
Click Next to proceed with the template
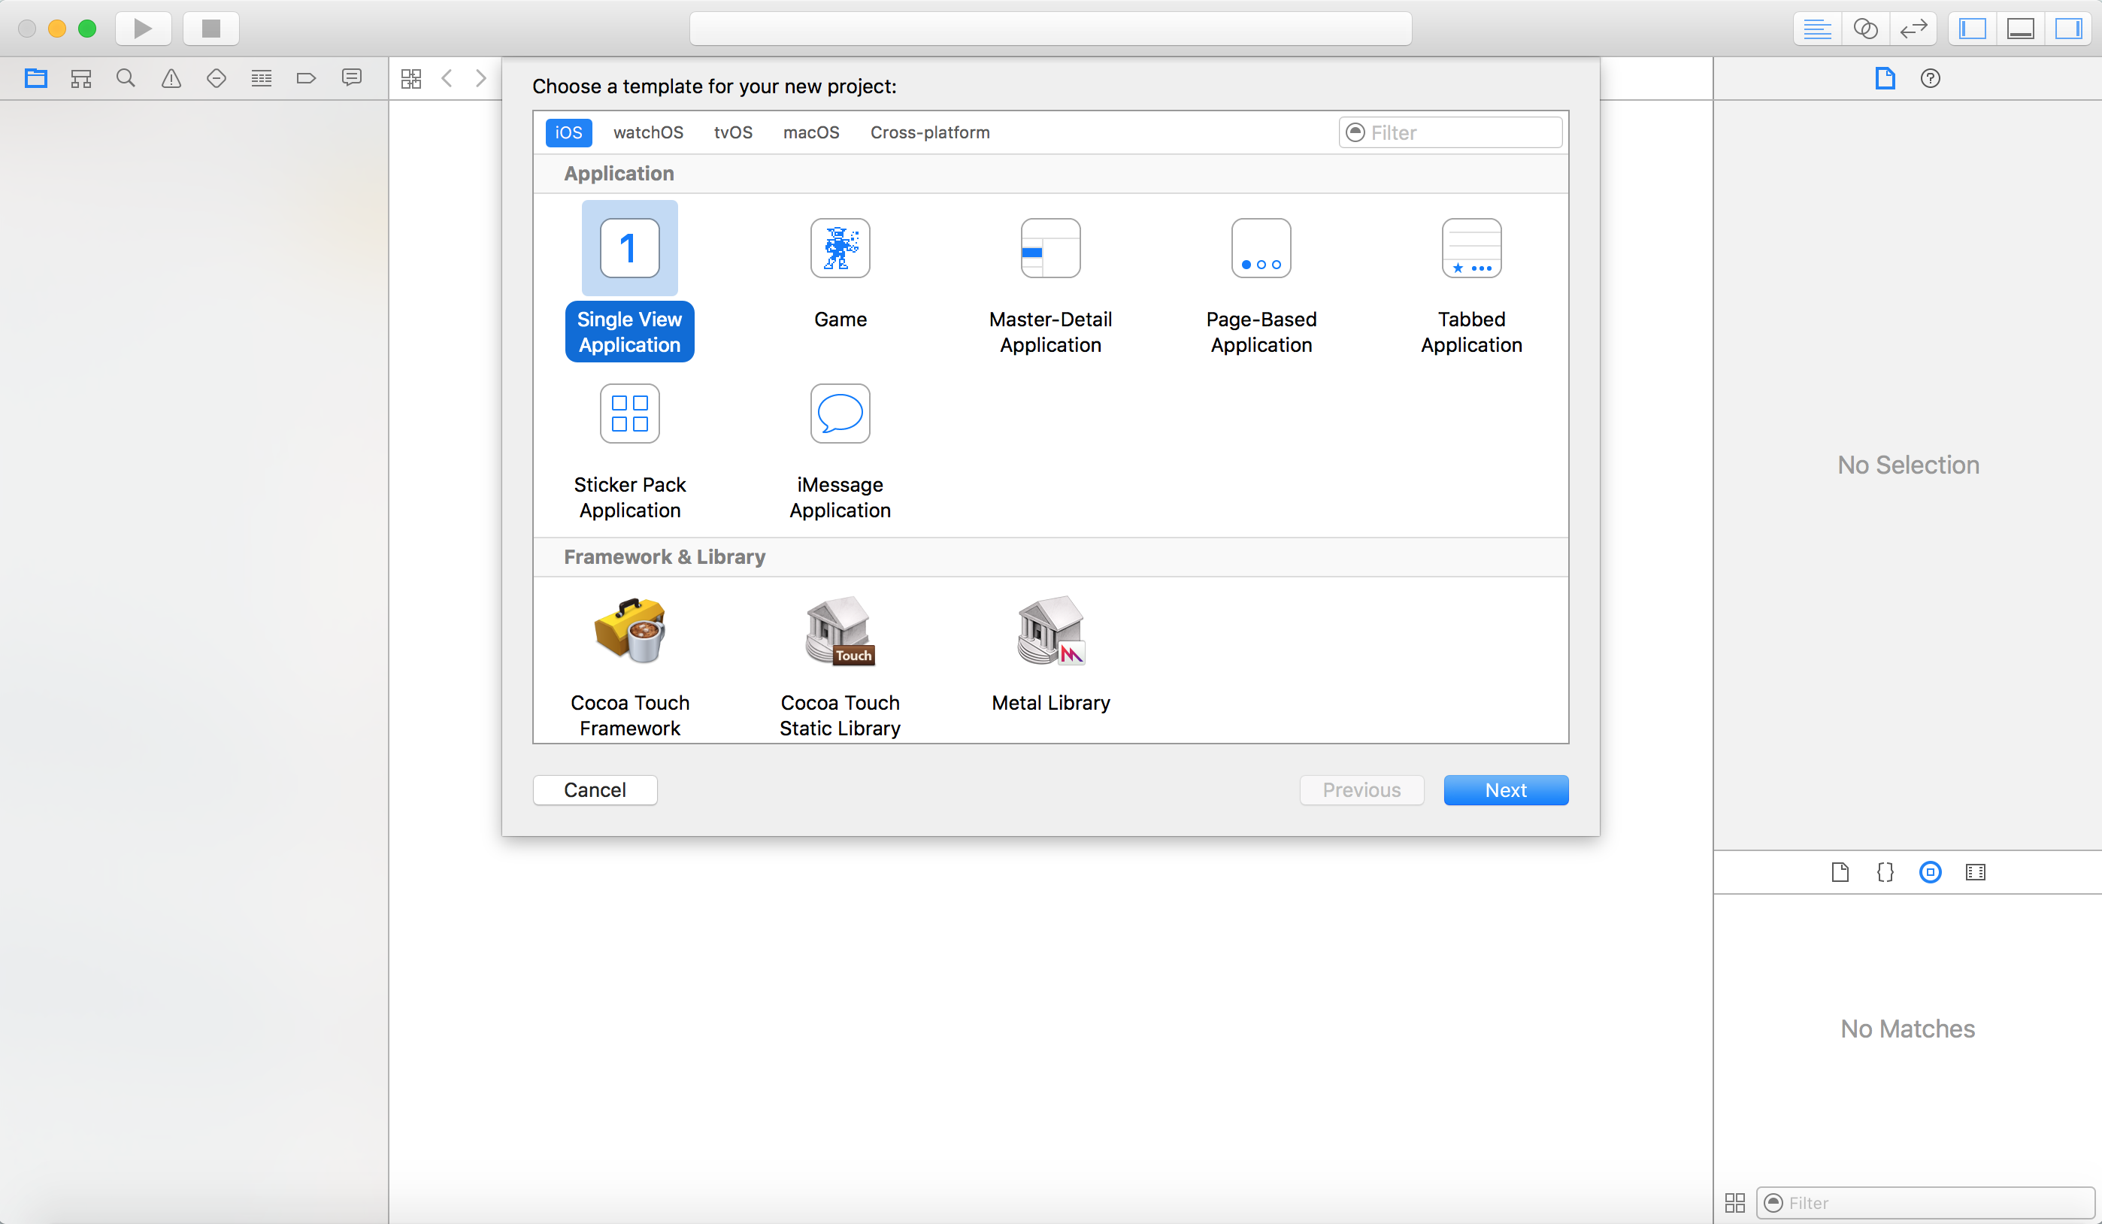1506,790
